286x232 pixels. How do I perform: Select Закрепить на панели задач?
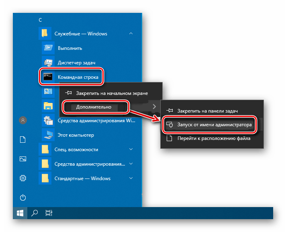click(x=212, y=111)
